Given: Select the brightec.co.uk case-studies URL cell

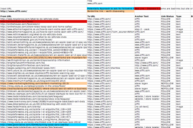Looking at the screenshot, I should (x=44, y=73).
